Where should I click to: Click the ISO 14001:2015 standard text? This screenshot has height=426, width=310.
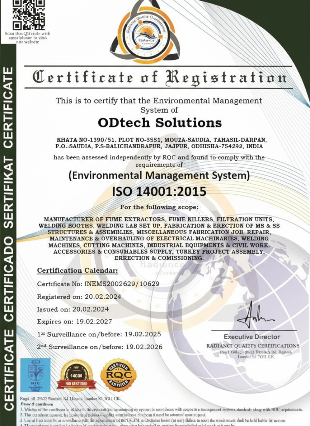159,191
